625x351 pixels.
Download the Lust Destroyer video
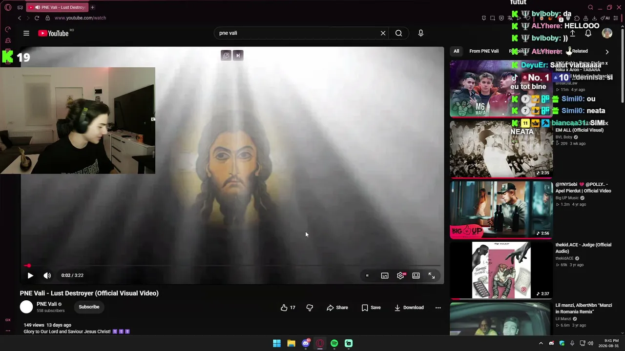[x=409, y=308]
